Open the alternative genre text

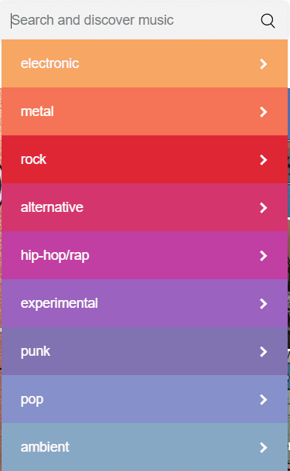click(x=52, y=207)
